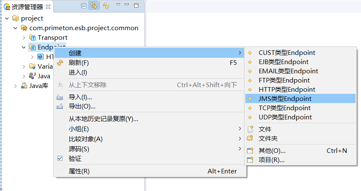Click the 文件夹 folder icon in the submenu
The width and height of the screenshot is (361, 191).
[x=250, y=138]
